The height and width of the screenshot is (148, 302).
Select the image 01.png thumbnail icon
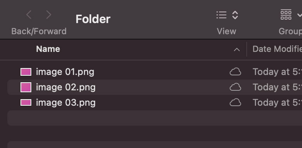click(26, 72)
